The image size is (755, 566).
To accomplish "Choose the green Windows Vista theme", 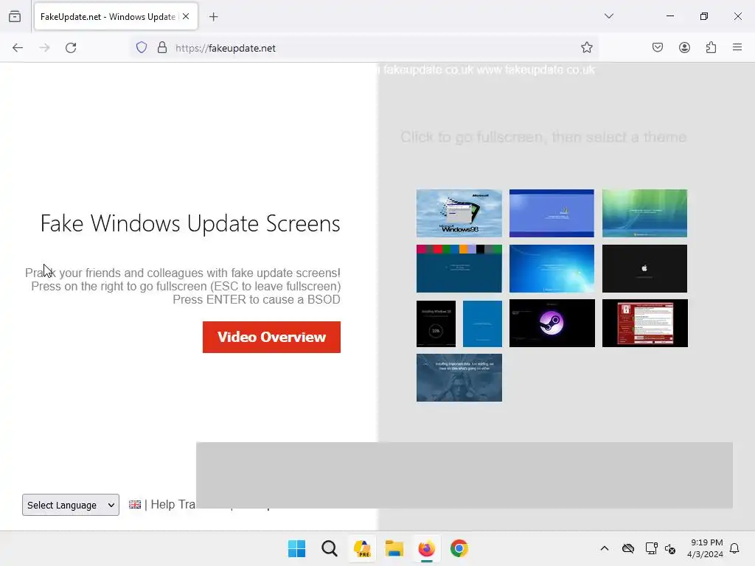I will 644,213.
